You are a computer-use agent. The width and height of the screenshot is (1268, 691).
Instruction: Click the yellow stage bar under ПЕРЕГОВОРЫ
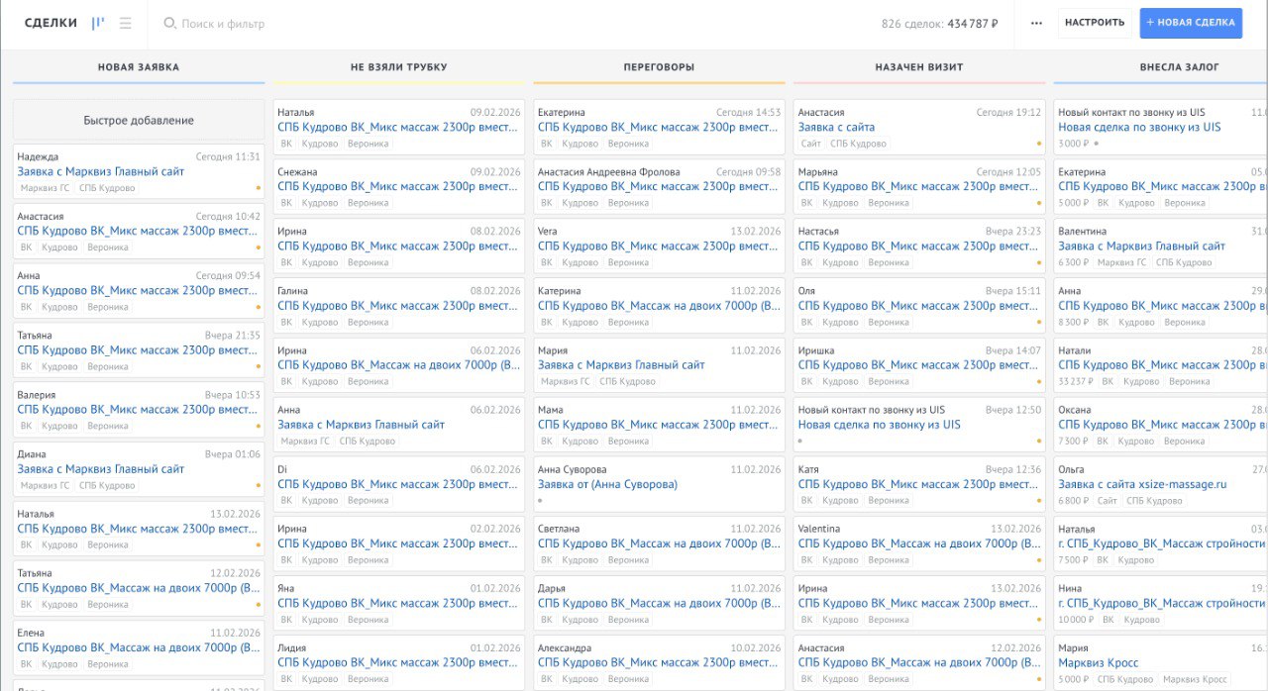[659, 83]
